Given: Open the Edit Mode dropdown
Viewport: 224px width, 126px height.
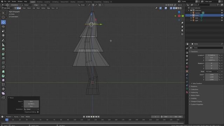Looking at the screenshot, I should (8, 8).
